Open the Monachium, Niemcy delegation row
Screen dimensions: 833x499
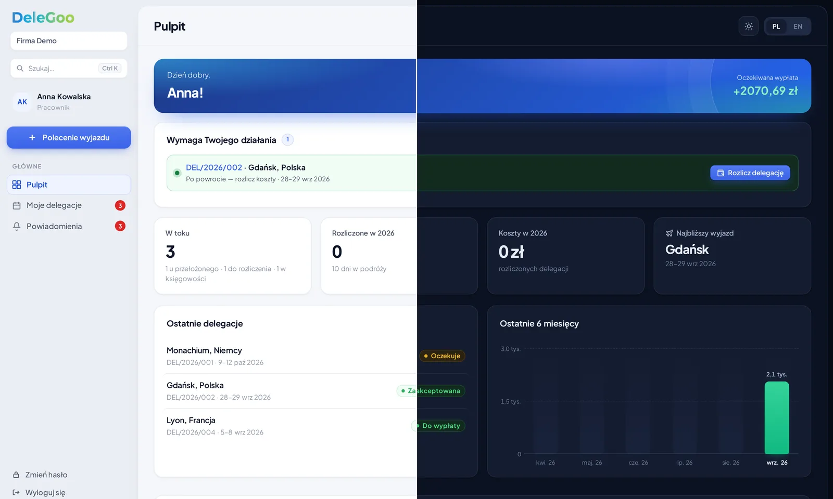tap(317, 356)
